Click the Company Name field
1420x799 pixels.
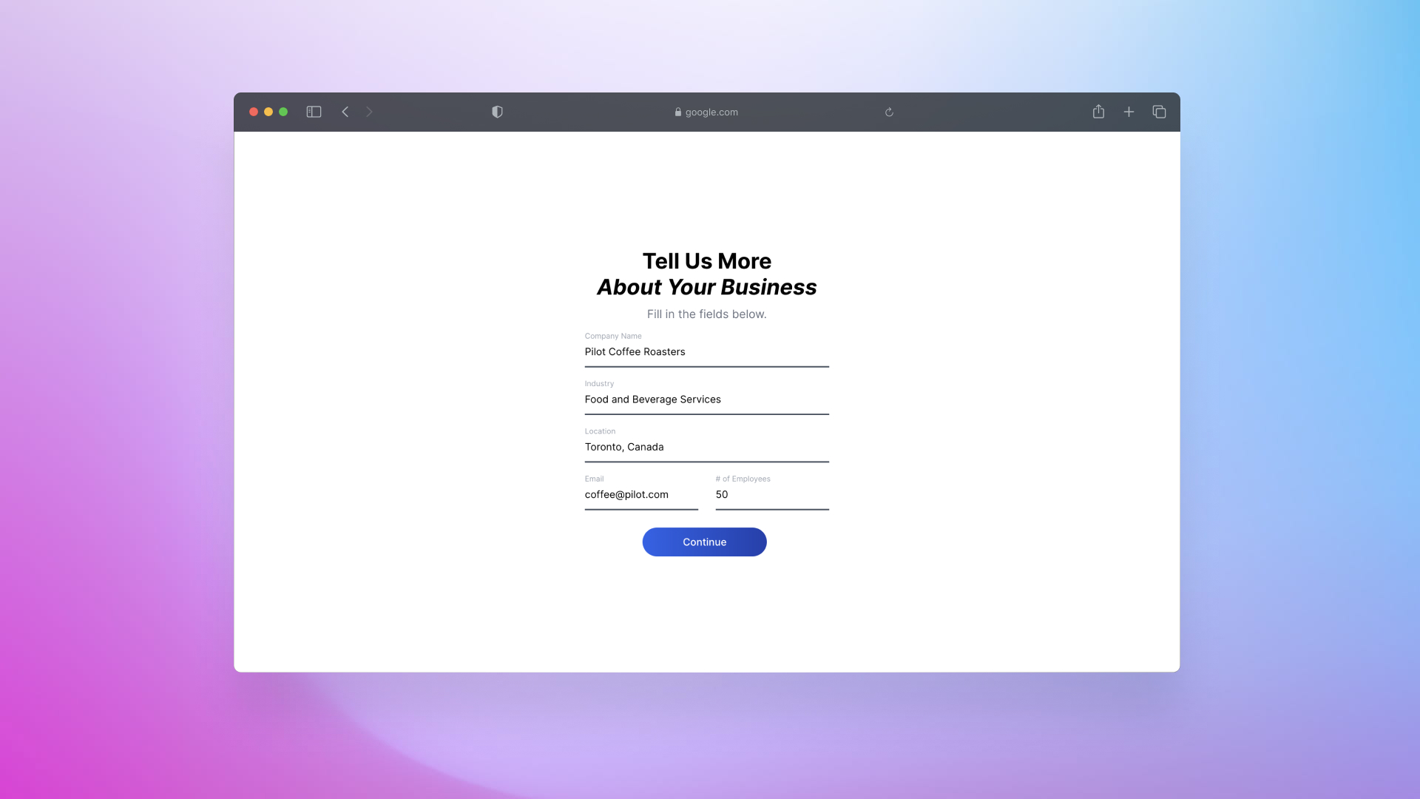(706, 352)
